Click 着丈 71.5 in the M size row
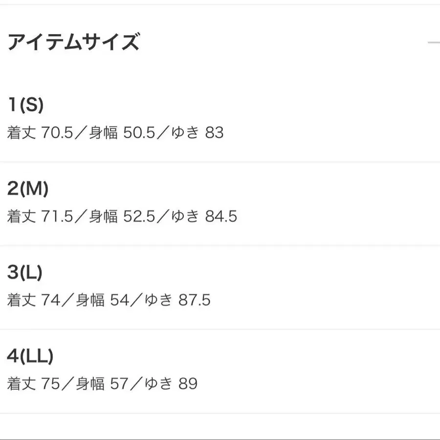Screen dimensions: 440x440 click(x=38, y=217)
